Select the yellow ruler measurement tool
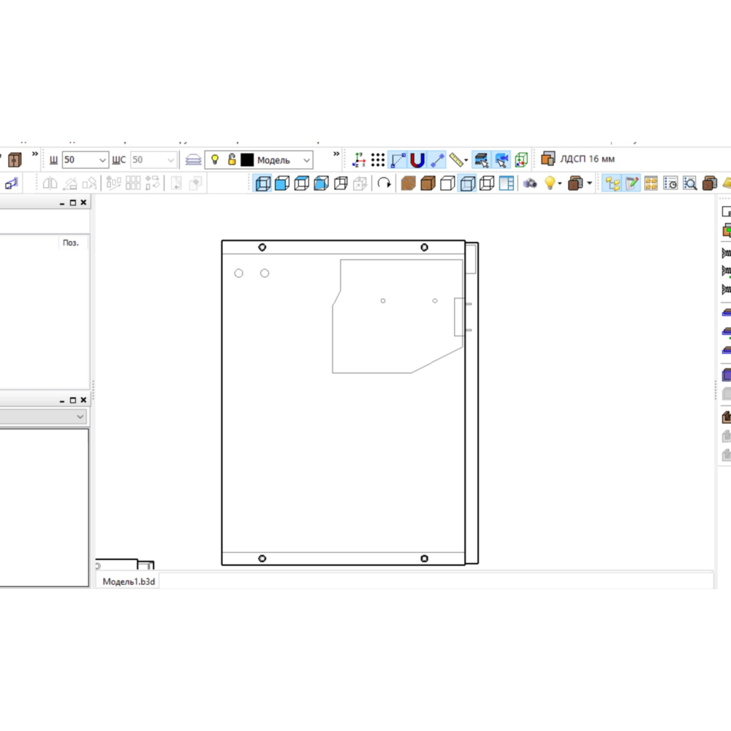 coord(456,160)
